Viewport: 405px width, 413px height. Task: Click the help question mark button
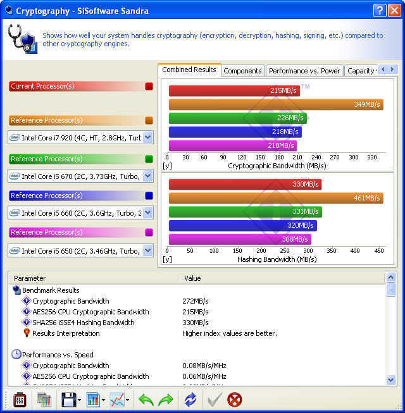tap(380, 11)
